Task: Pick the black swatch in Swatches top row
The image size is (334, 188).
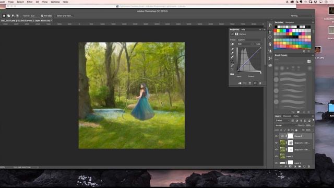Action: (x=276, y=27)
